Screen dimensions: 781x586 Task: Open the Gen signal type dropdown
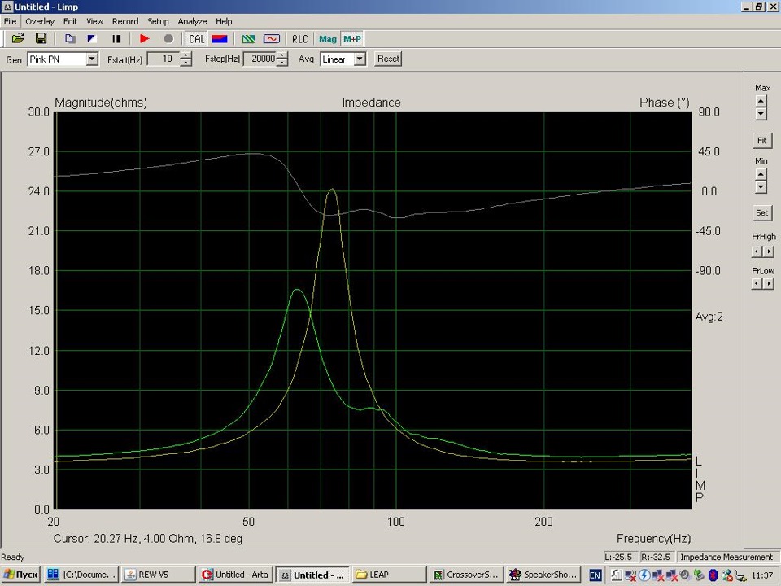(92, 59)
